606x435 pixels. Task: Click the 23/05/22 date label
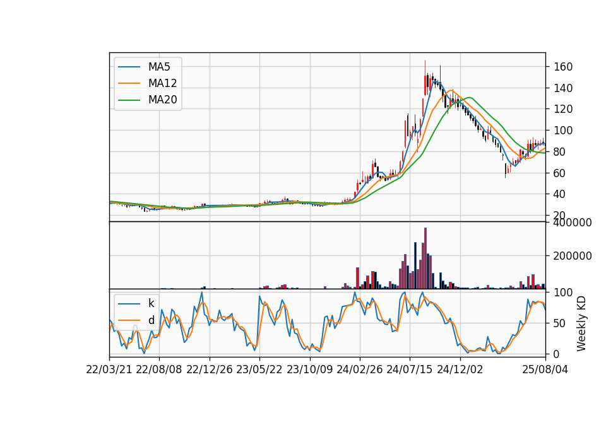tap(259, 369)
